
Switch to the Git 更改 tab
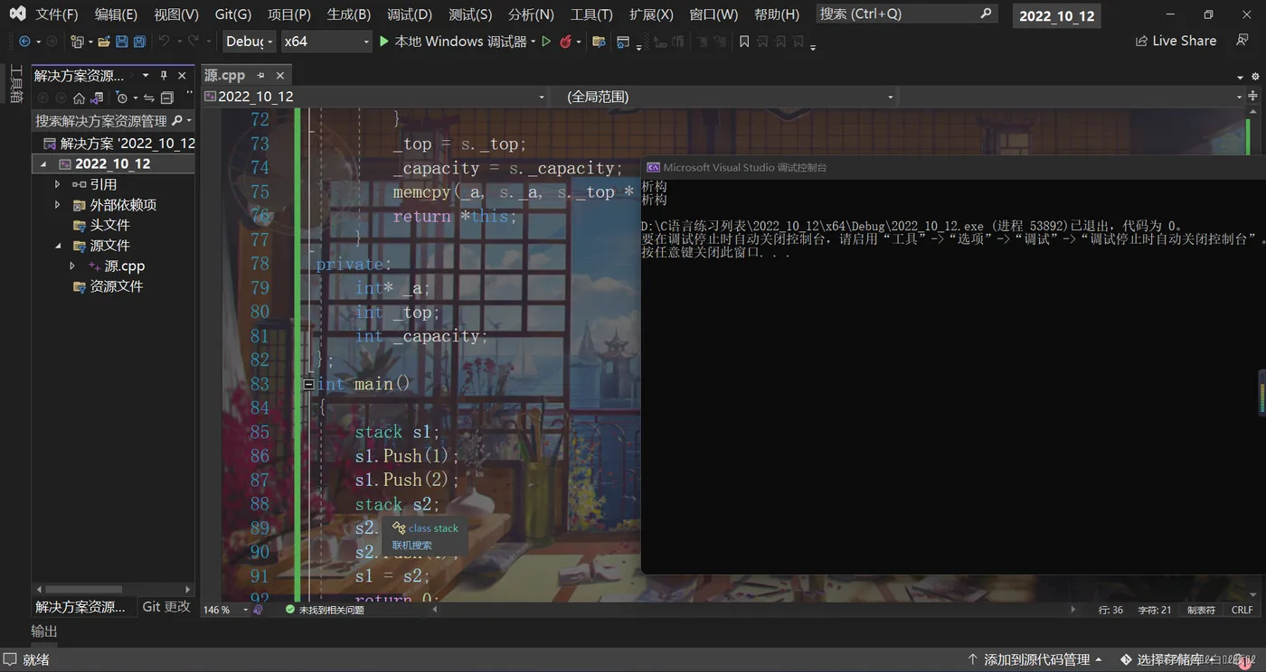(x=166, y=607)
